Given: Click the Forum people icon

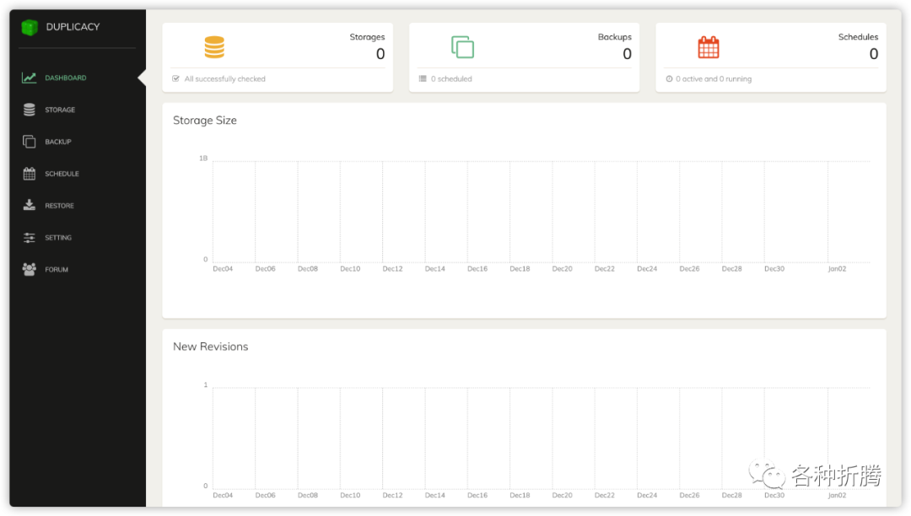Looking at the screenshot, I should 29,269.
